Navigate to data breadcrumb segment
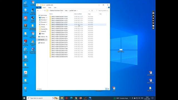Screen dimensions: 178x100 tap(66, 11)
